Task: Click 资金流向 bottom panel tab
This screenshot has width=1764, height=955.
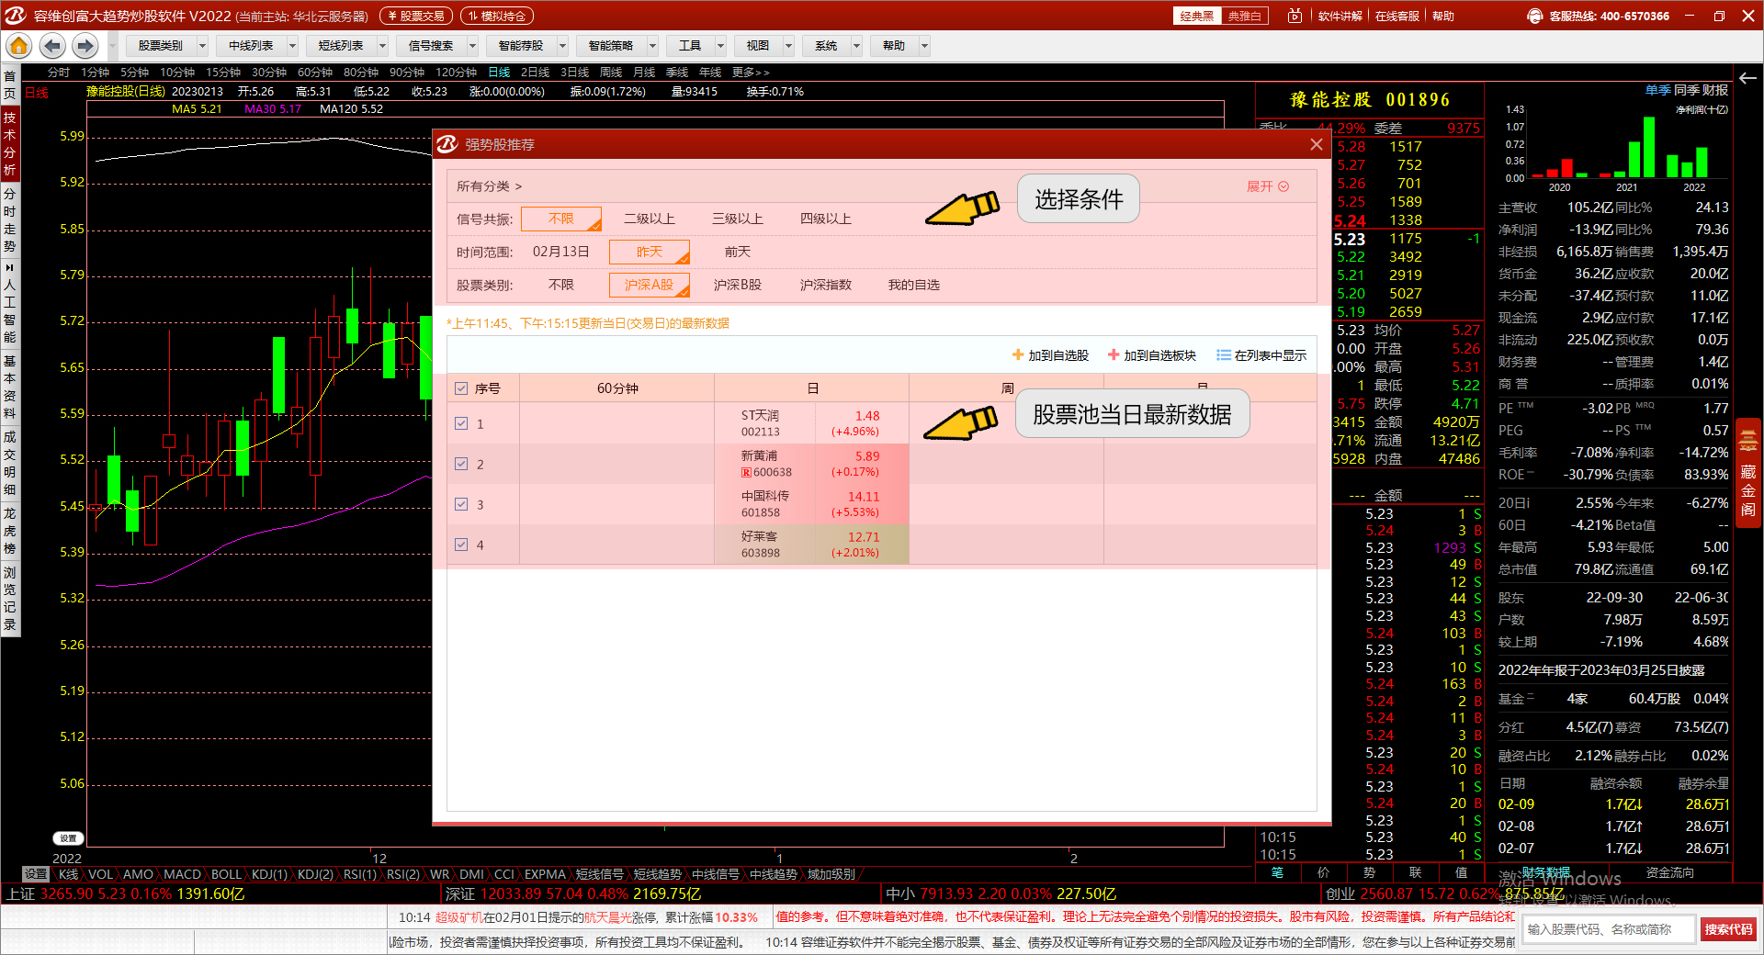Action: coord(1670,872)
